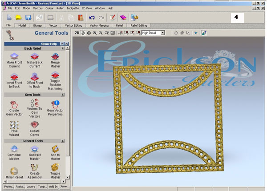This screenshot has width=267, height=191.
Task: Click the Zoom In magnifier icon
Action: (95, 33)
